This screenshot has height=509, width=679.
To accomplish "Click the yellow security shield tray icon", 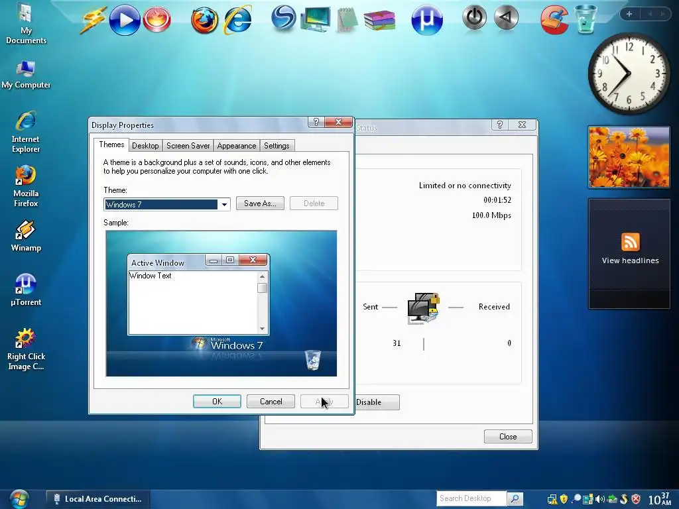I will click(x=564, y=499).
